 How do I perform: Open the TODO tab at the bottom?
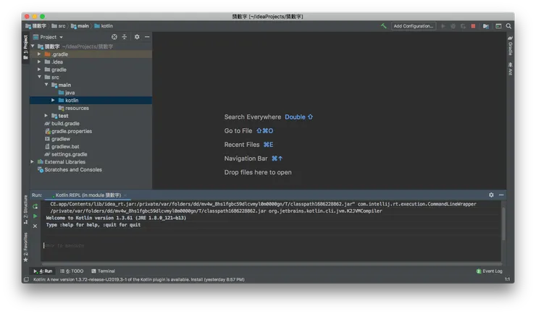(x=72, y=271)
